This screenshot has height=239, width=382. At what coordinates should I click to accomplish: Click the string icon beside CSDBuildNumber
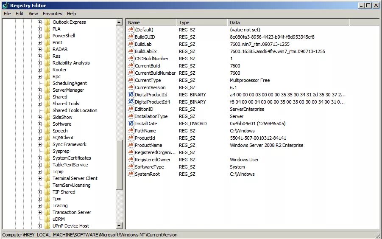[x=131, y=58]
